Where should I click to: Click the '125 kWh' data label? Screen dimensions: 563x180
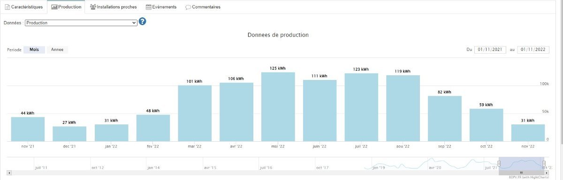[278, 68]
